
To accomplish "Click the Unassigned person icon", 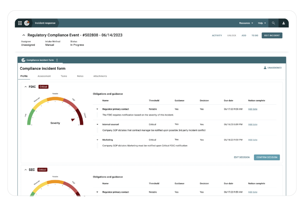I will 265,68.
